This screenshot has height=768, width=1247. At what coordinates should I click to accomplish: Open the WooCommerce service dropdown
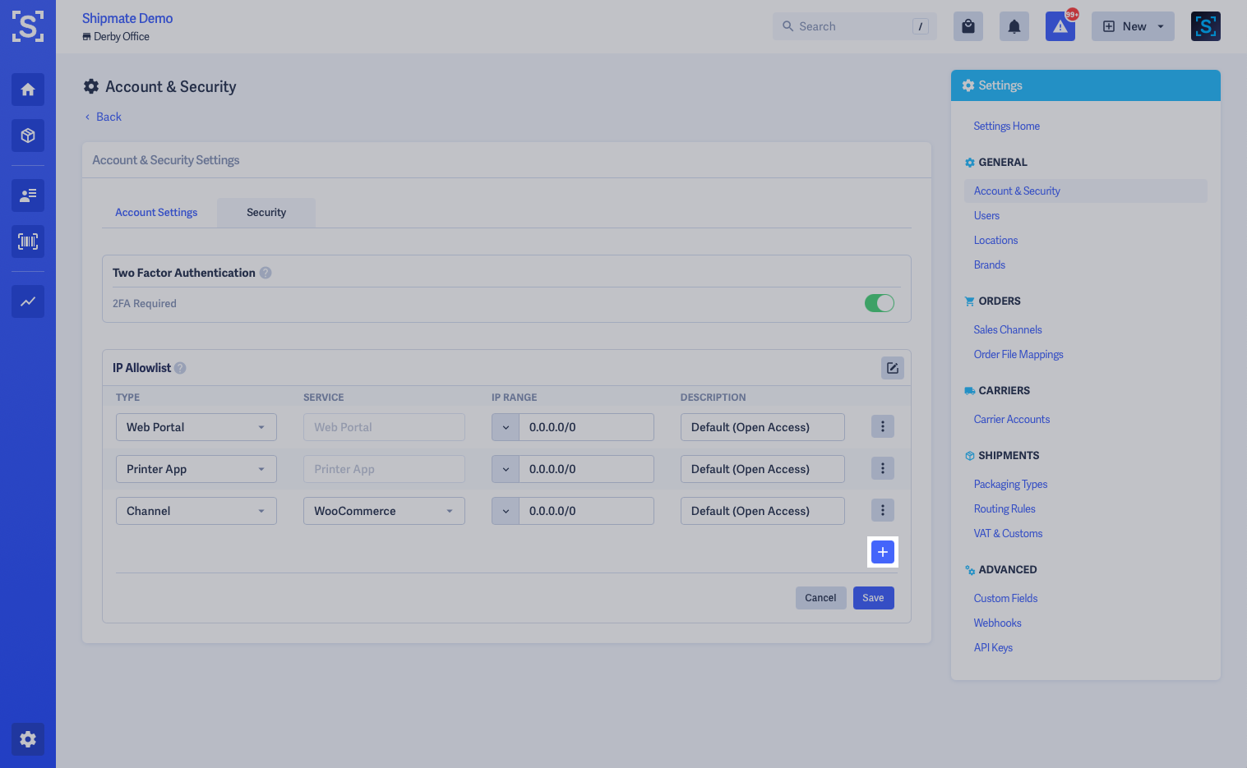point(384,511)
